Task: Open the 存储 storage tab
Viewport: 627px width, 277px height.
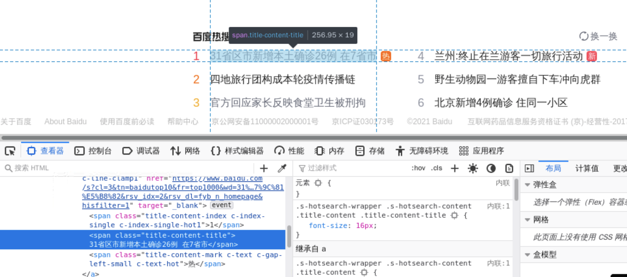Action: (370, 151)
